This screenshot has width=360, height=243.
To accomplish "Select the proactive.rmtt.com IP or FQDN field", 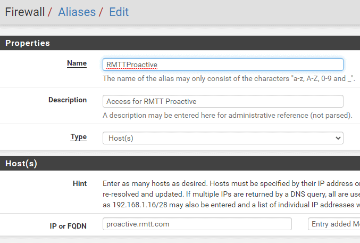I will [x=197, y=224].
